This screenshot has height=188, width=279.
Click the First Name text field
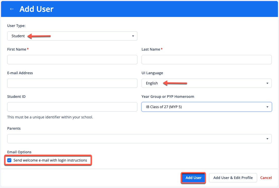(72, 60)
